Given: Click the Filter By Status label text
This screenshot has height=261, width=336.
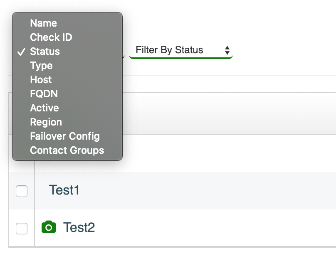Looking at the screenshot, I should tap(169, 50).
